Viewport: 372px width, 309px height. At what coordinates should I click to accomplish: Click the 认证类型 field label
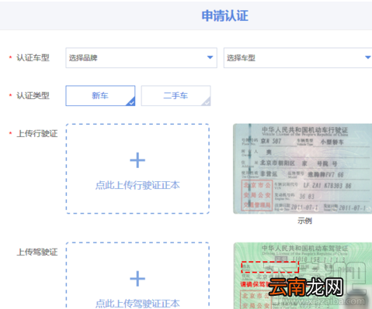click(x=33, y=96)
